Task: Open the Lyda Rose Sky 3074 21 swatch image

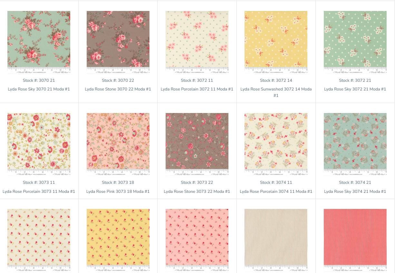Action: (x=355, y=144)
